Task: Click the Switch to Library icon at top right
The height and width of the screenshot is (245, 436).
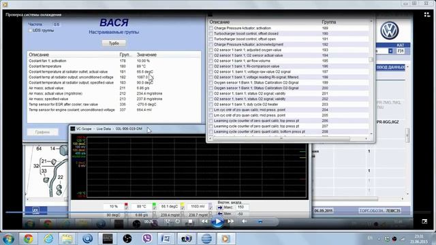Action: (427, 15)
